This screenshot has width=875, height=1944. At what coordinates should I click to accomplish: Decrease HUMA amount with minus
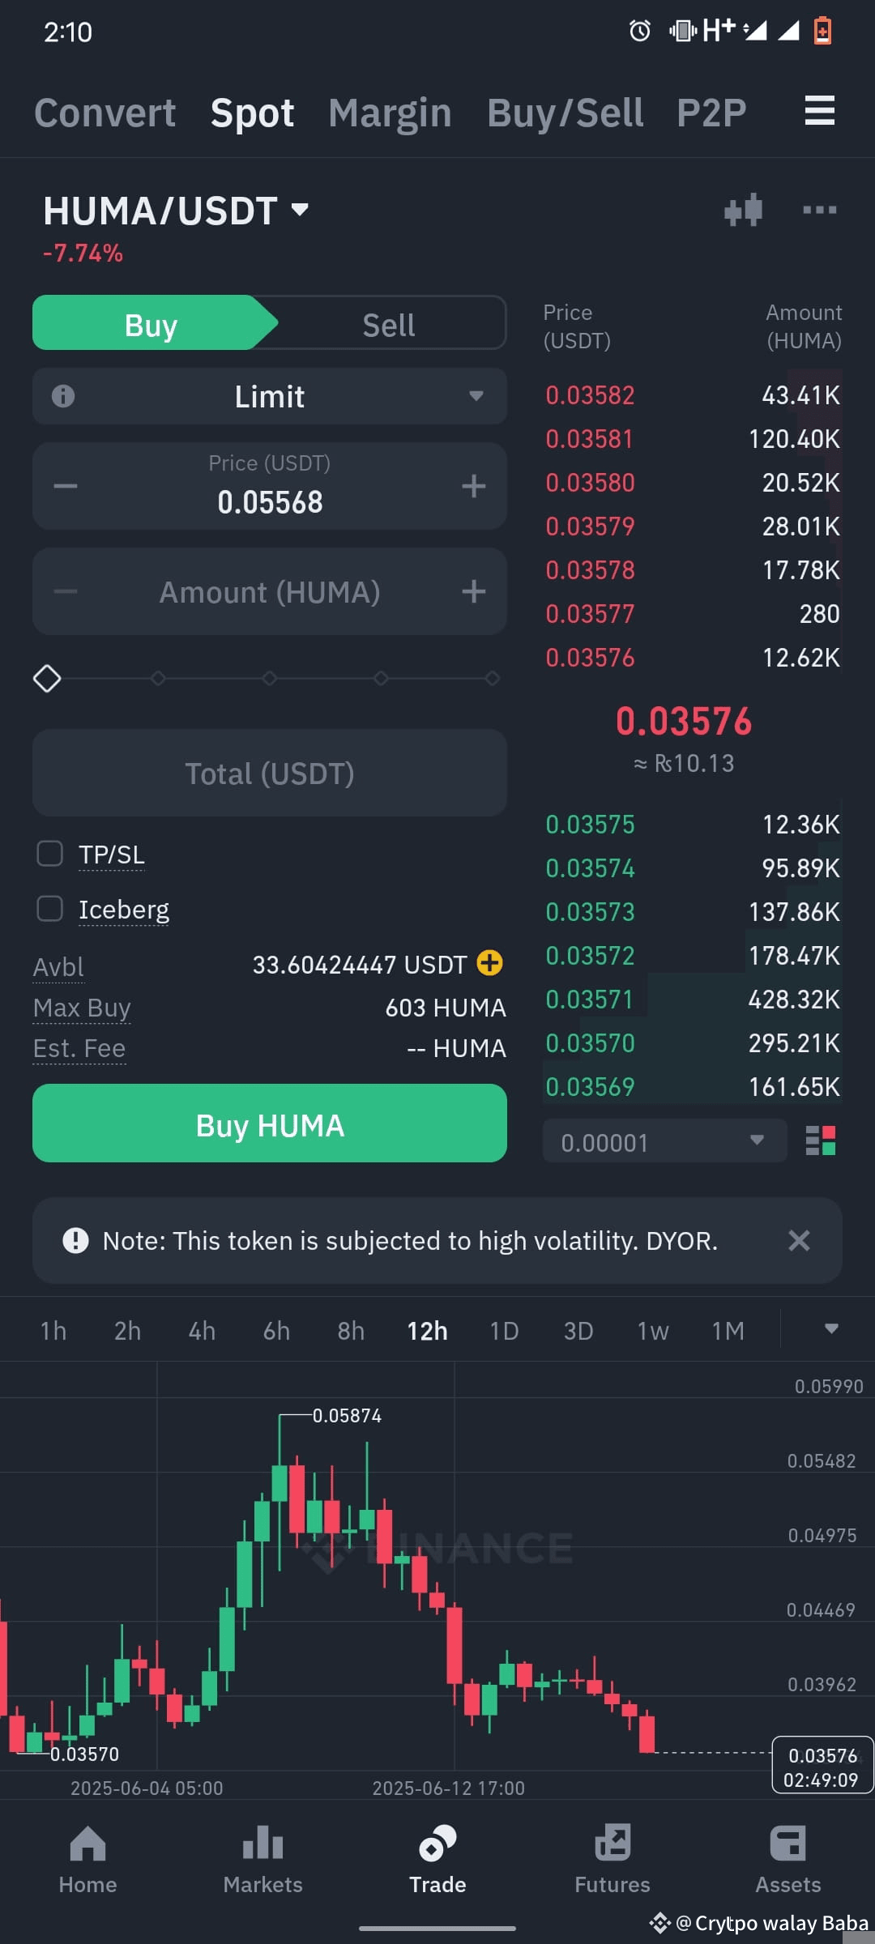coord(66,591)
